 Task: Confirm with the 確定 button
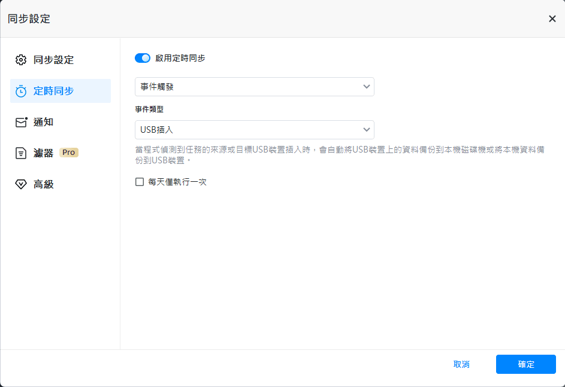pyautogui.click(x=525, y=364)
